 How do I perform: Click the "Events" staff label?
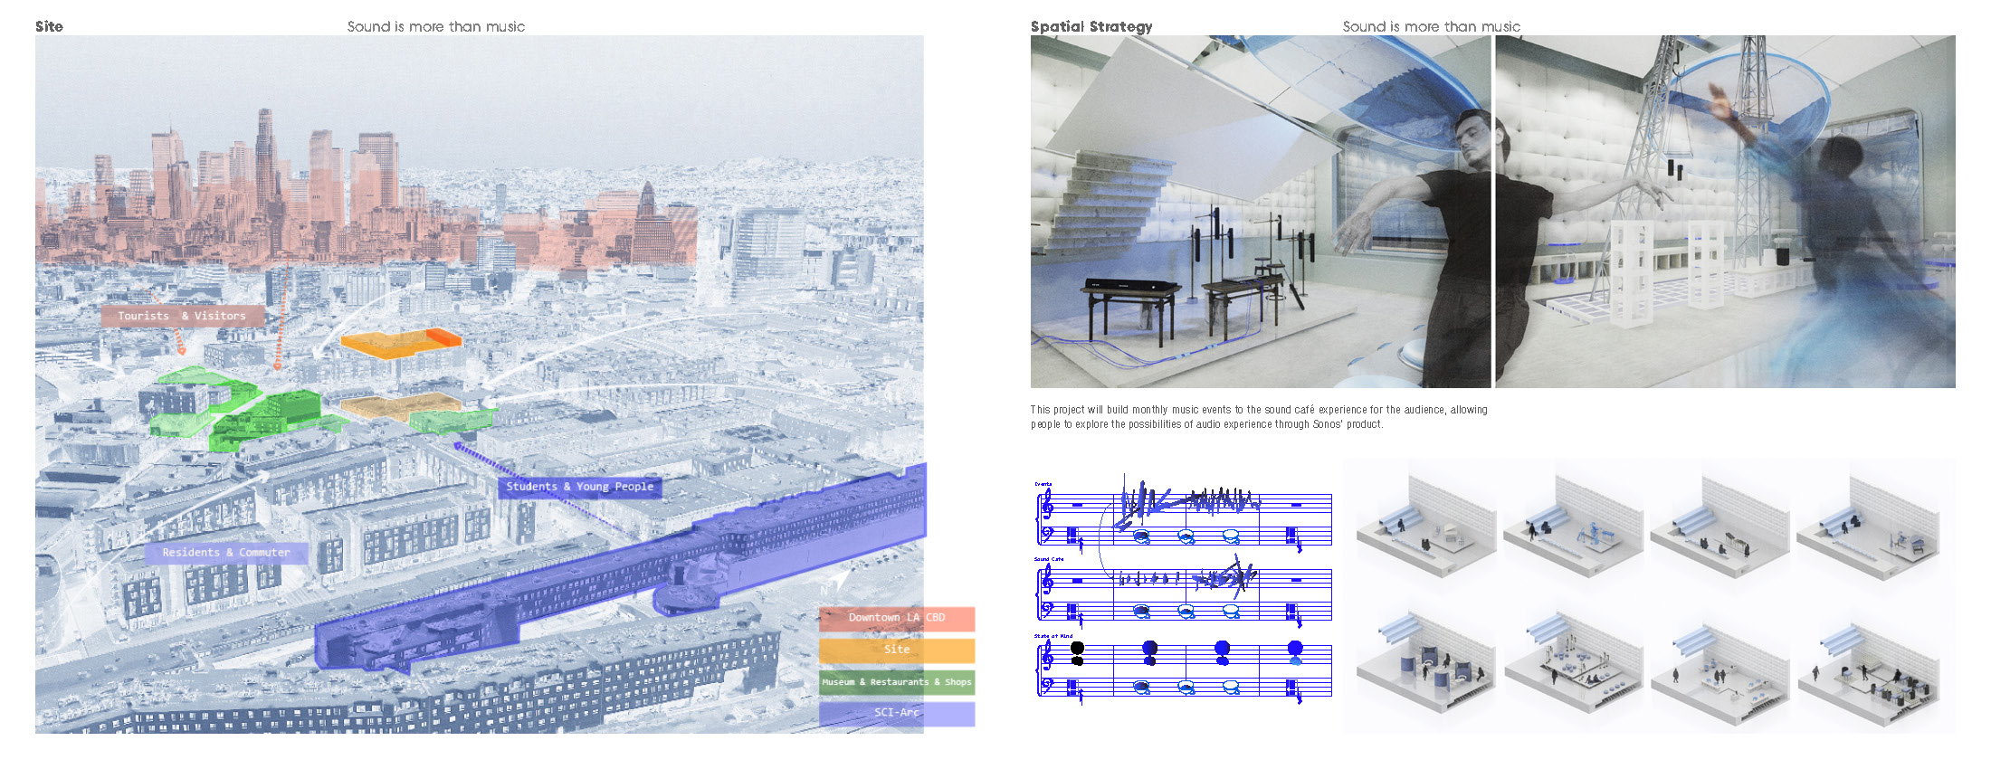[x=1043, y=484]
